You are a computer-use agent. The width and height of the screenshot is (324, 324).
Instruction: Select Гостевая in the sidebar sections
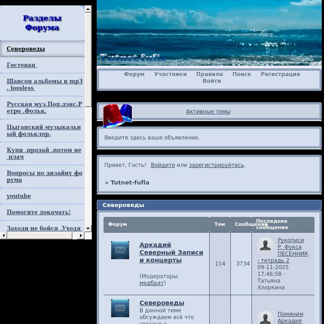pos(22,65)
